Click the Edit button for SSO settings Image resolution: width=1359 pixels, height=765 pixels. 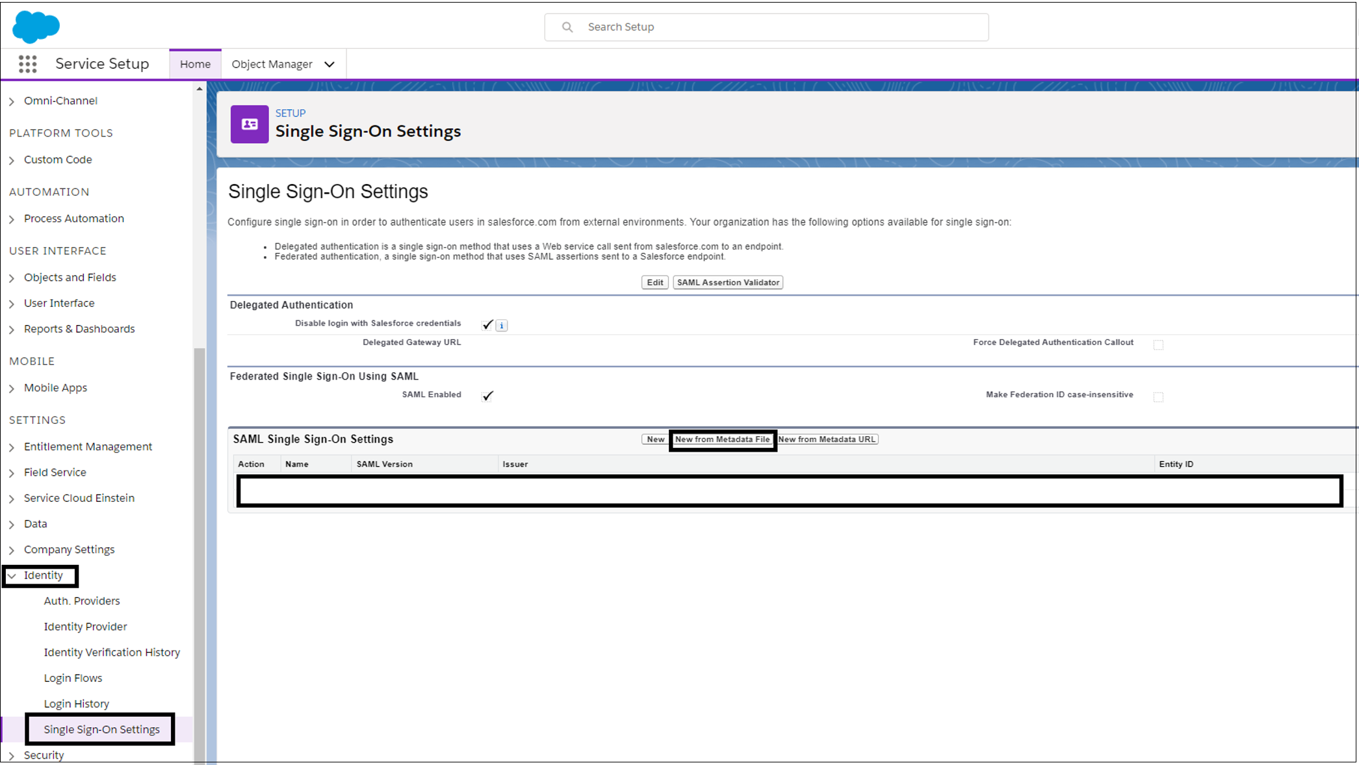654,281
